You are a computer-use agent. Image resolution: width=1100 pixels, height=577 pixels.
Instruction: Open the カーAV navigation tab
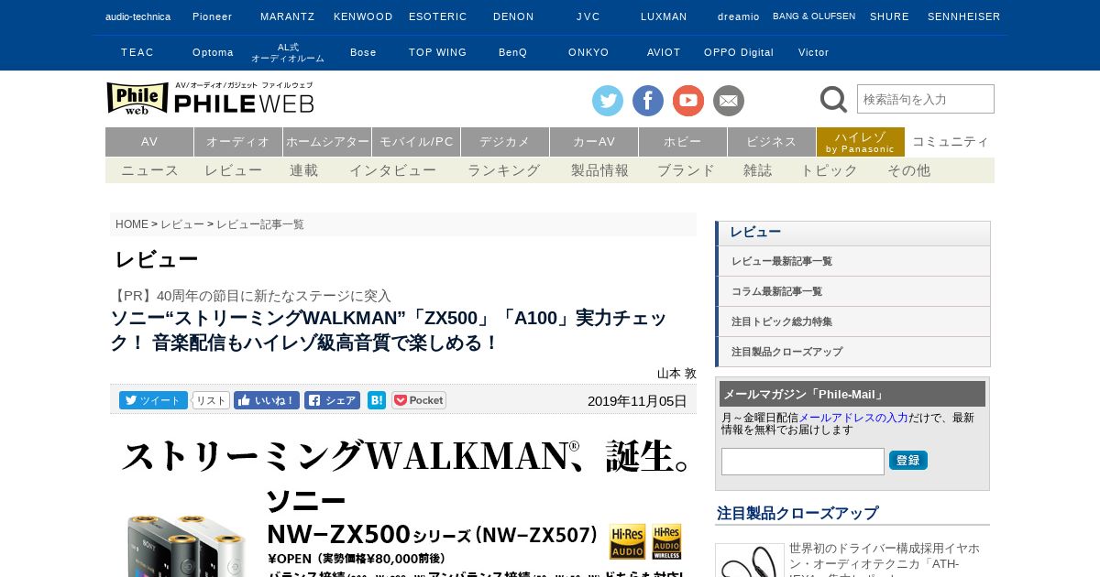594,142
